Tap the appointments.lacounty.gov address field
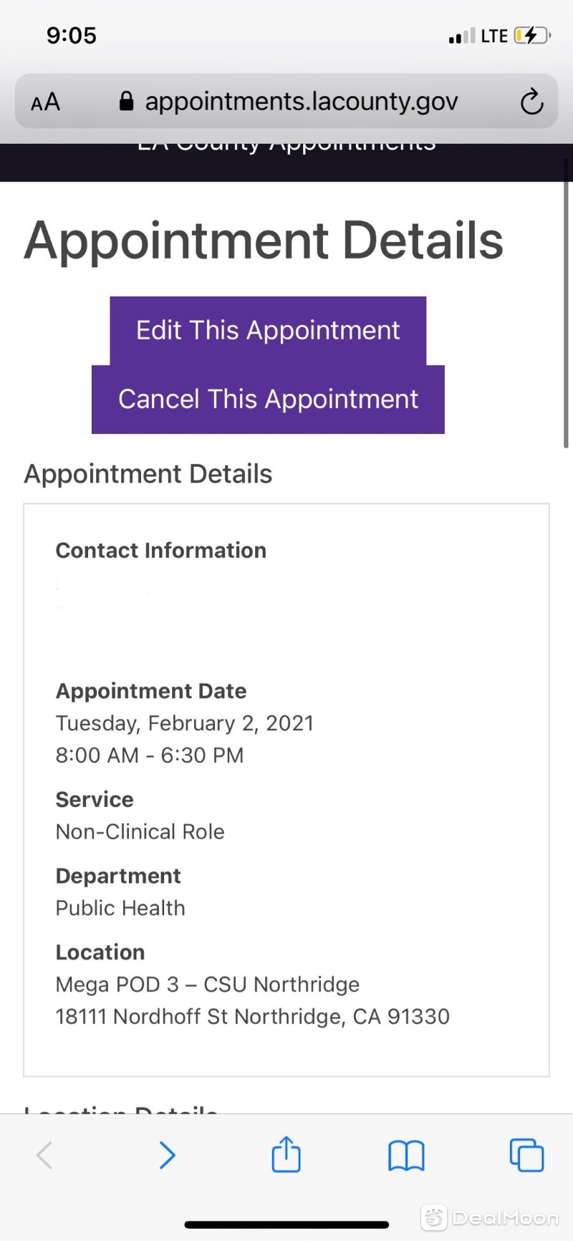Image resolution: width=573 pixels, height=1241 pixels. (286, 101)
